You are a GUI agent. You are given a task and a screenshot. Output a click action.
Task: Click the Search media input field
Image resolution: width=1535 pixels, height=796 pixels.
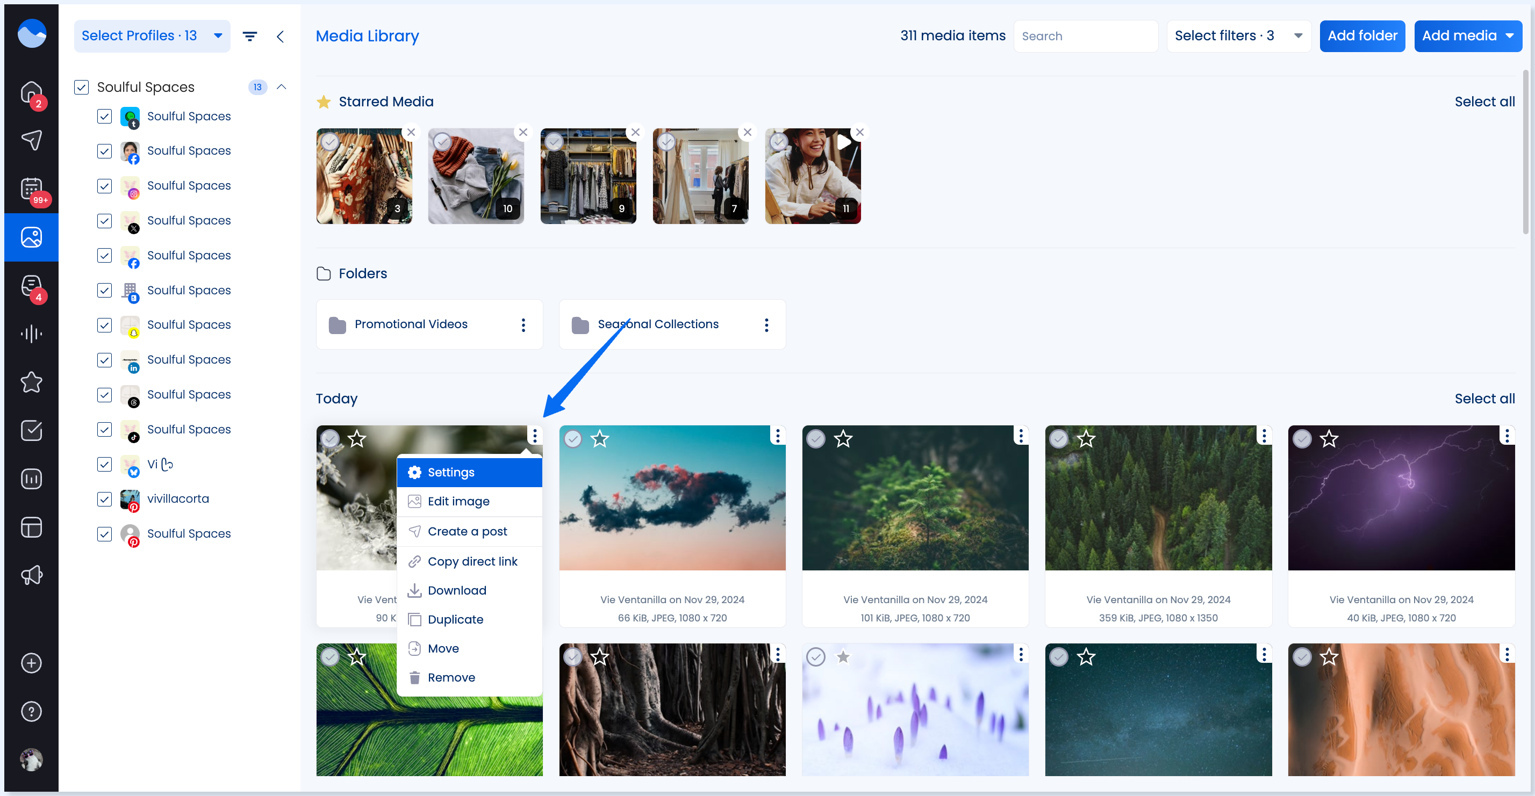1086,37
